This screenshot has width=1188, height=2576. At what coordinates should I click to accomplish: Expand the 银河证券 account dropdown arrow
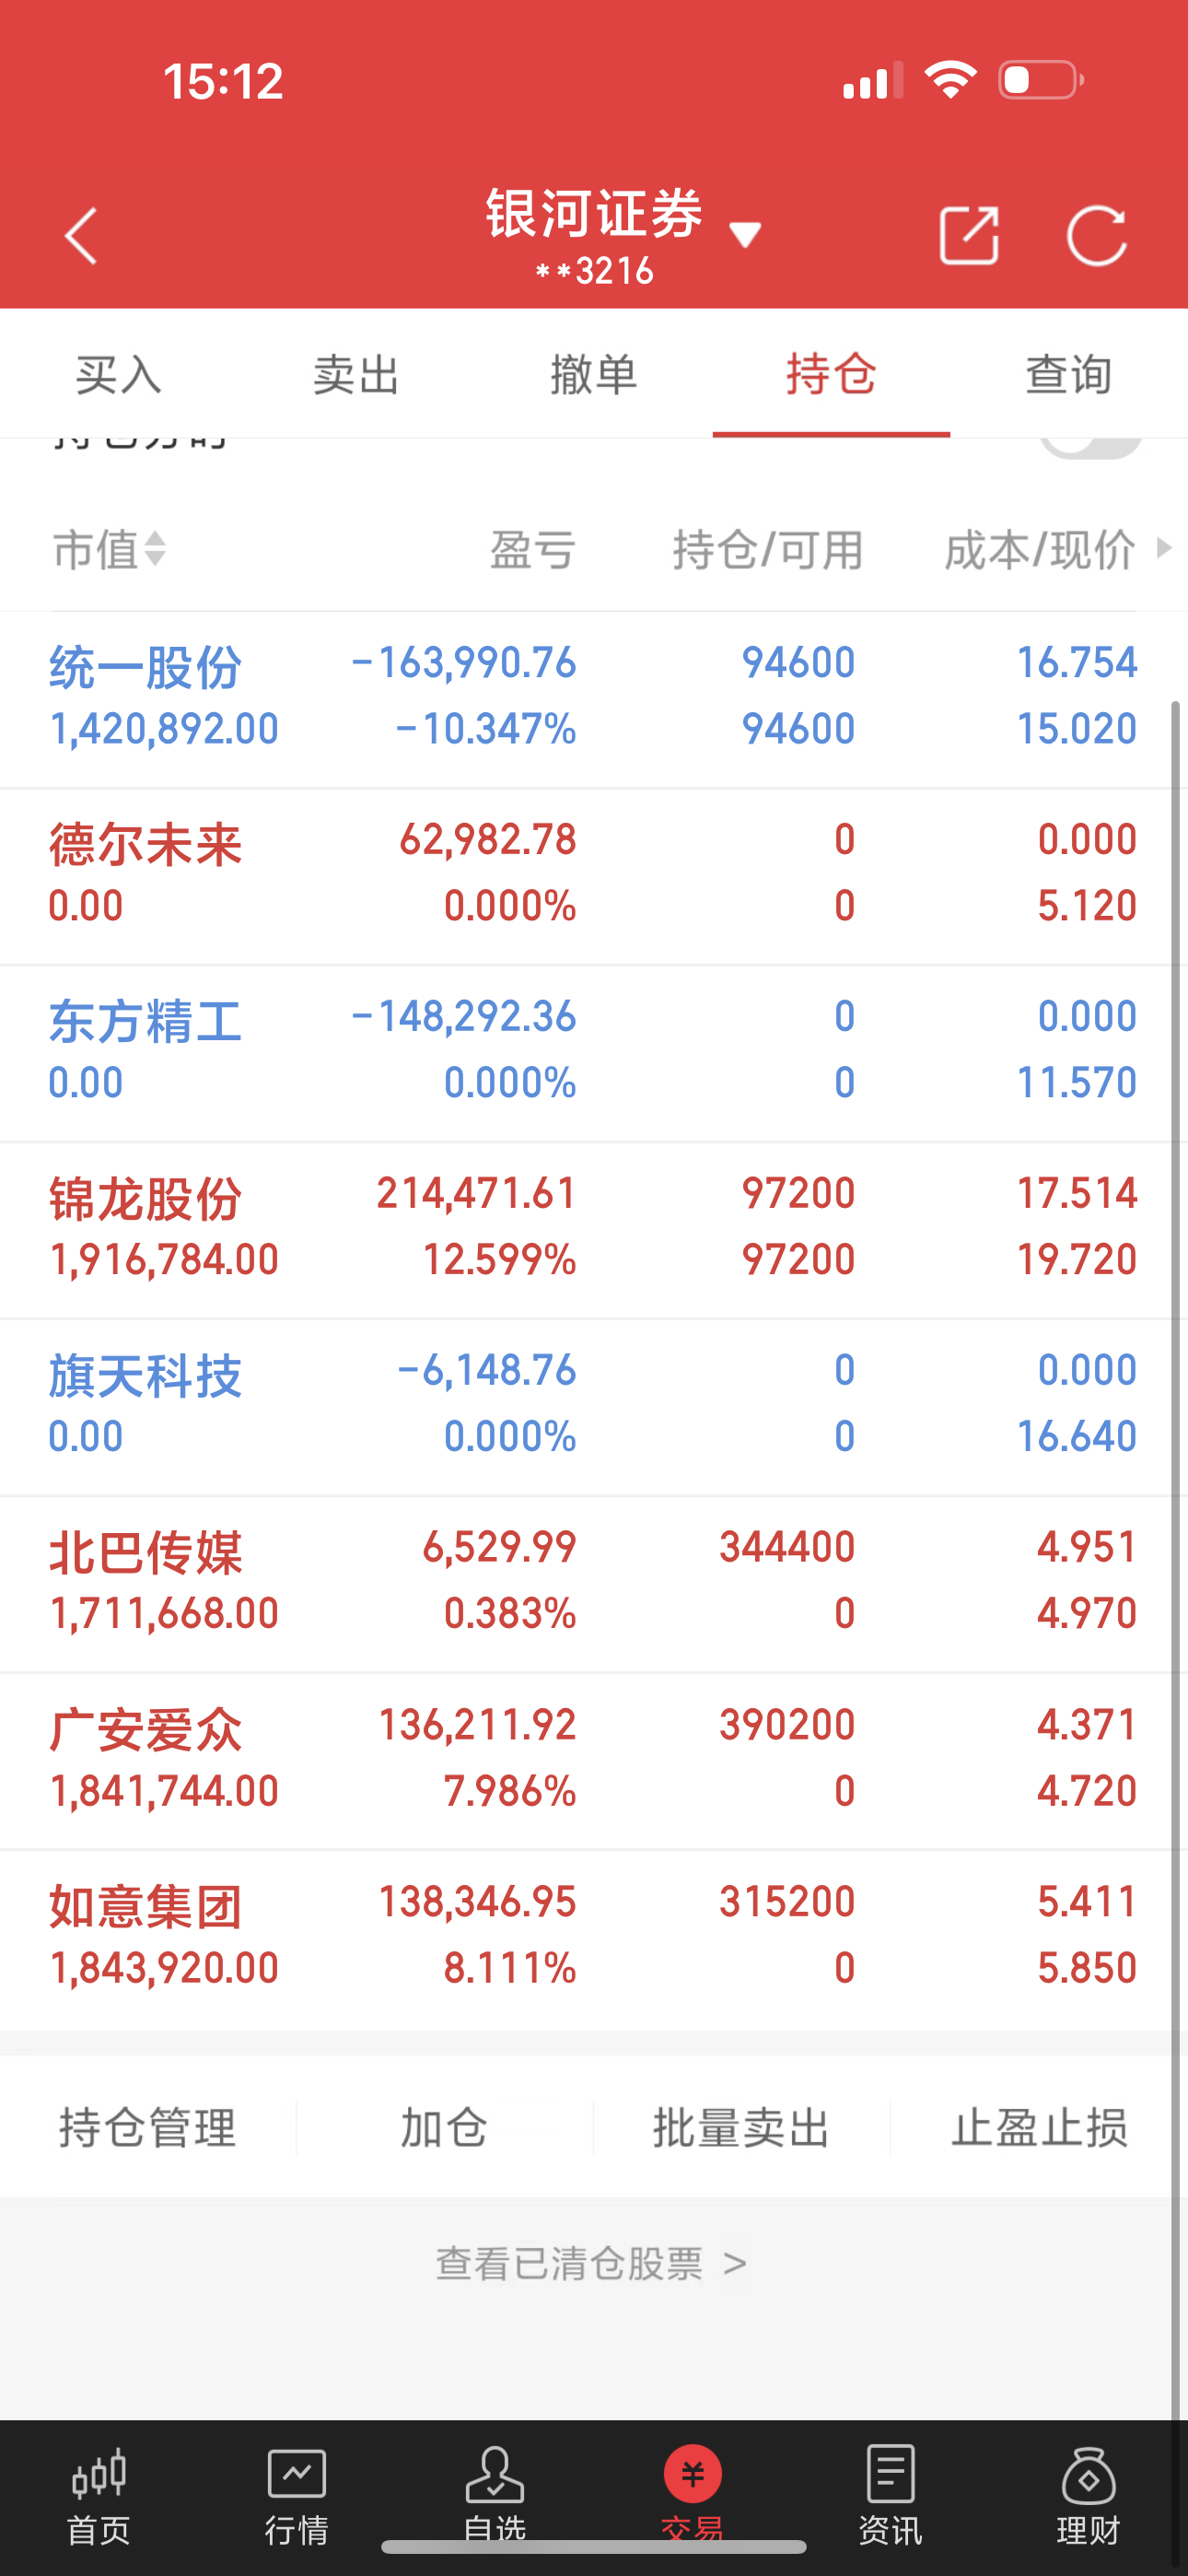(x=745, y=235)
